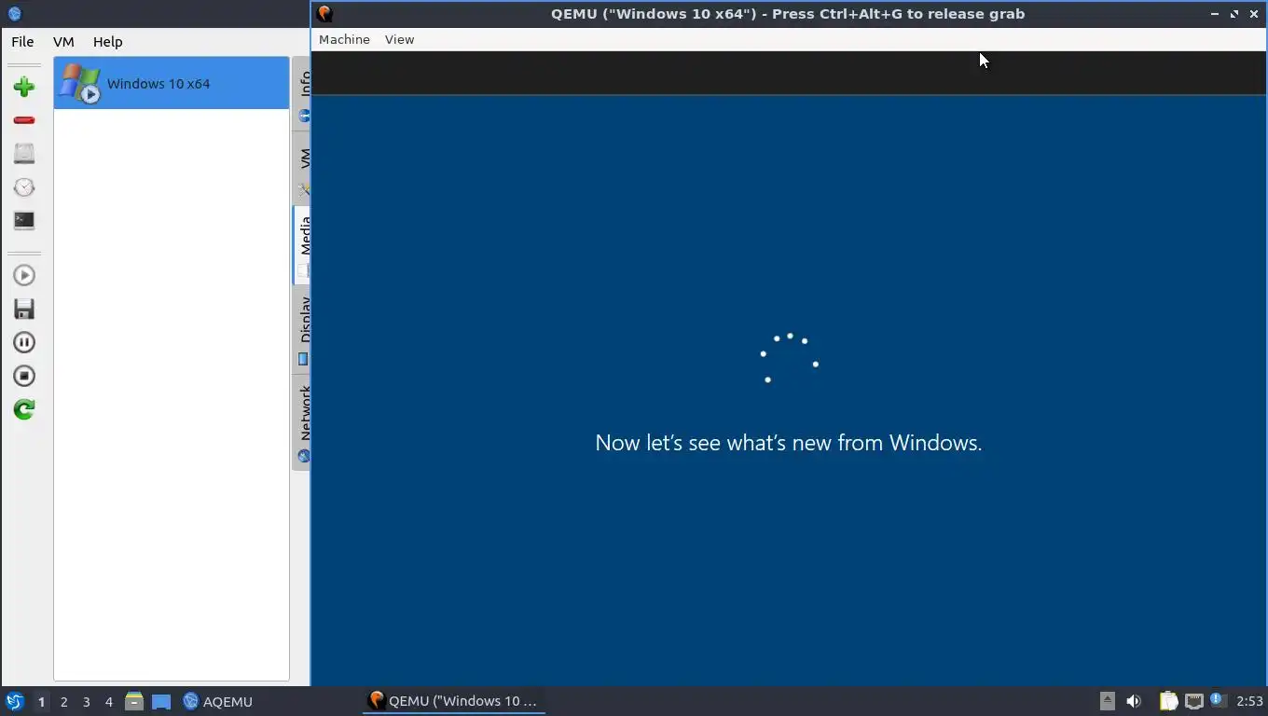Open the clipboard manager tray icon
Viewport: 1268px width, 716px height.
click(x=1168, y=701)
